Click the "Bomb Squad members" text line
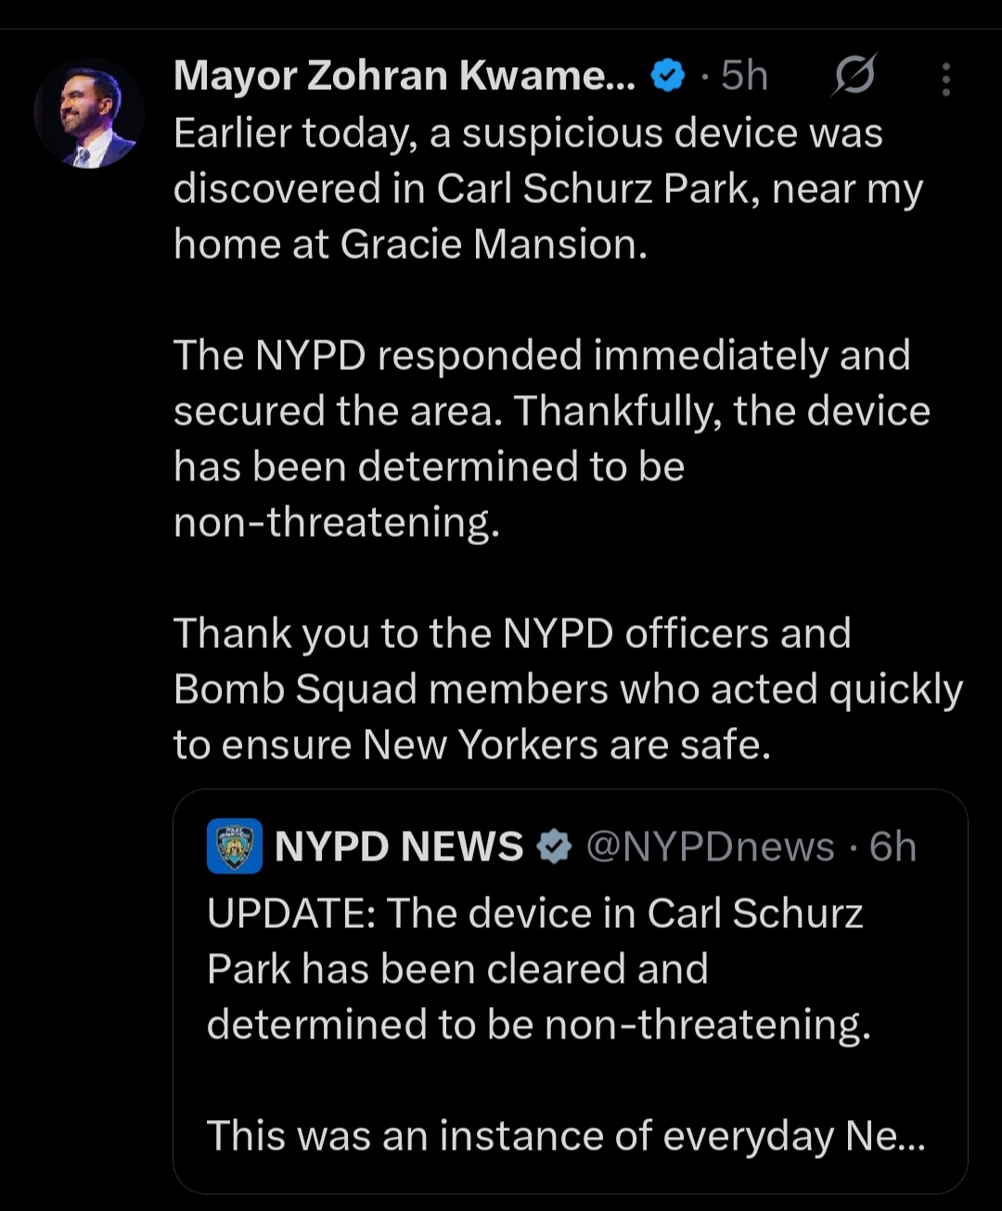Image resolution: width=1002 pixels, height=1211 pixels. [568, 690]
